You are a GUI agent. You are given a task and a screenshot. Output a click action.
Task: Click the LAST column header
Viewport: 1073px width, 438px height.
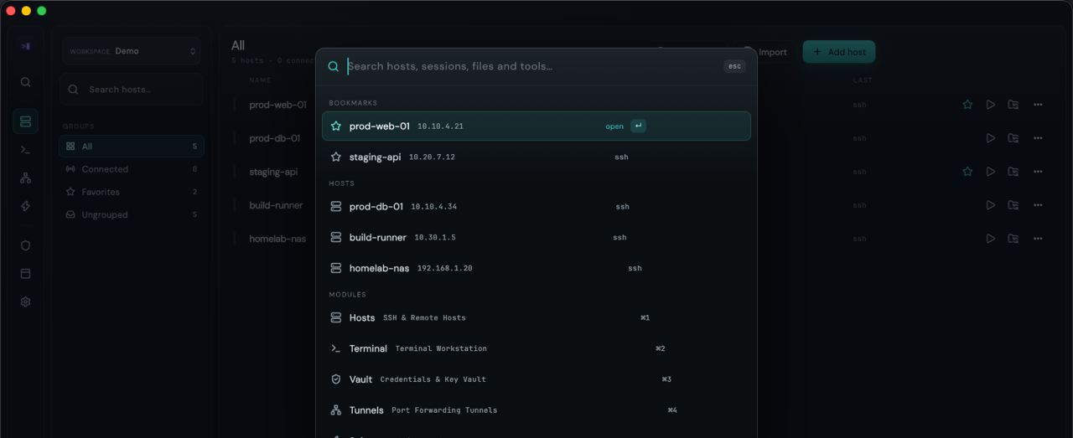tap(863, 80)
